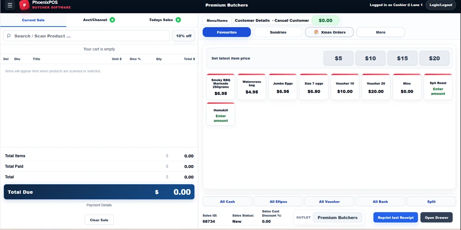
Task: Click Acct/Channel green count badge
Action: 112,20
